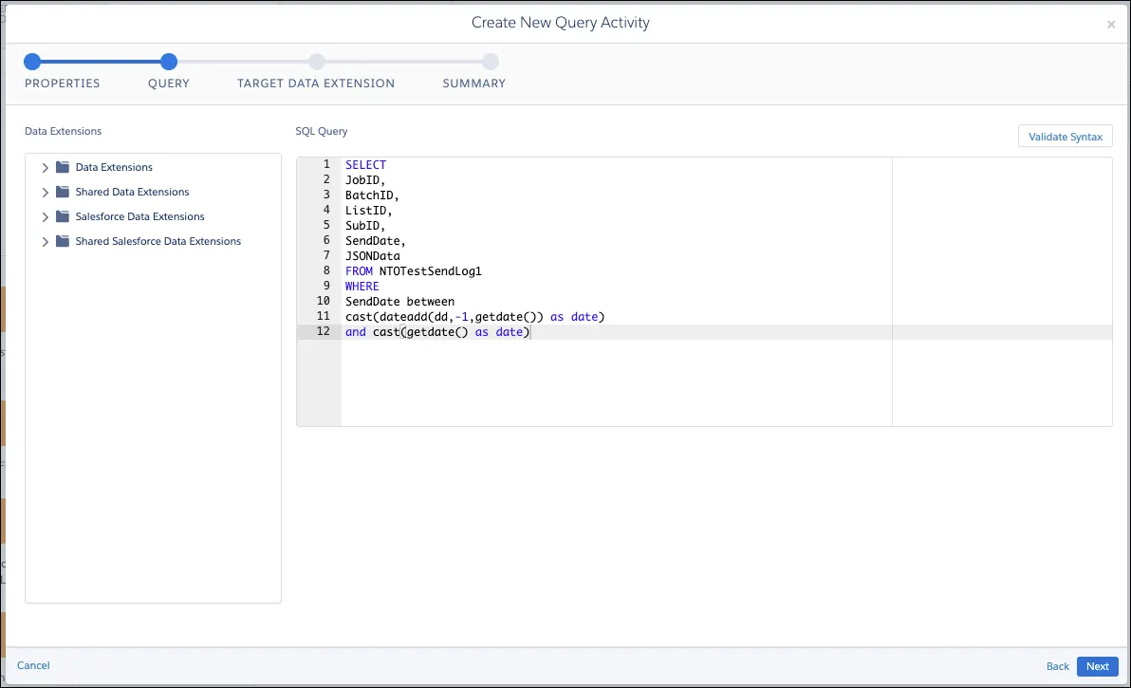Open the Summary step label
Screen dimensions: 1131x688
coord(473,84)
